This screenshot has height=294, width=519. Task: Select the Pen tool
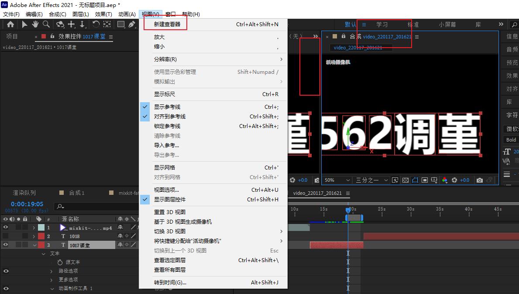coord(132,24)
